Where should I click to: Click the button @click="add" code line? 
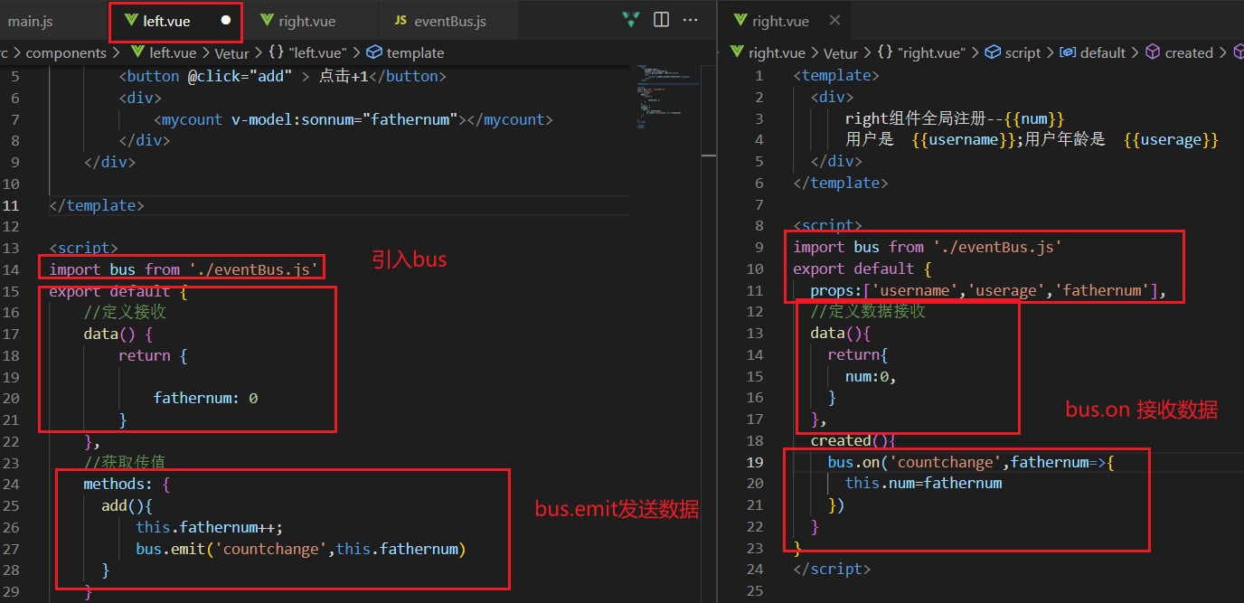point(282,76)
